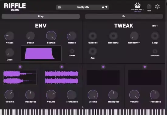Click the envelope shape display
Screen dimensions: 167x115
coord(41,53)
